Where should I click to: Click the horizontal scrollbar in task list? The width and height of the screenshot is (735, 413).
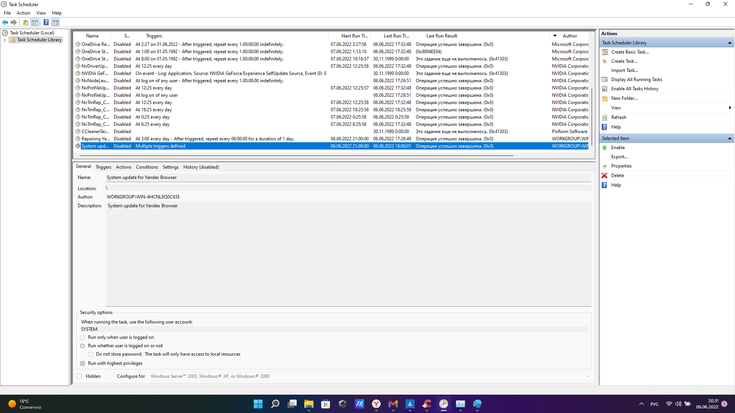[x=297, y=156]
